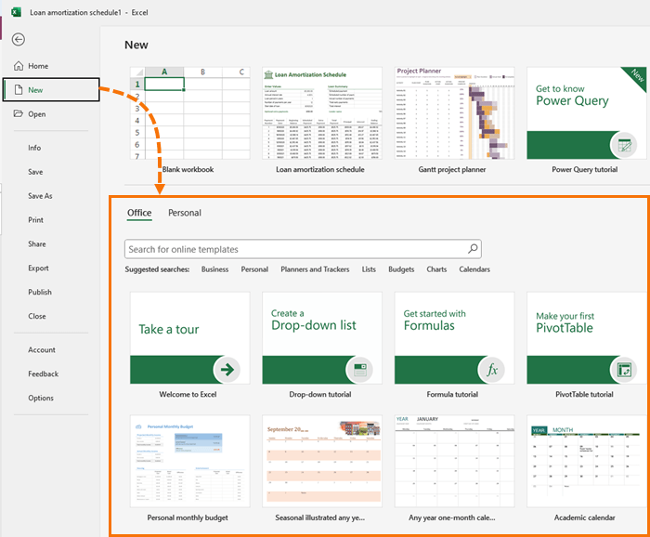This screenshot has width=650, height=537.
Task: Switch to the Office templates tab
Action: click(x=139, y=213)
